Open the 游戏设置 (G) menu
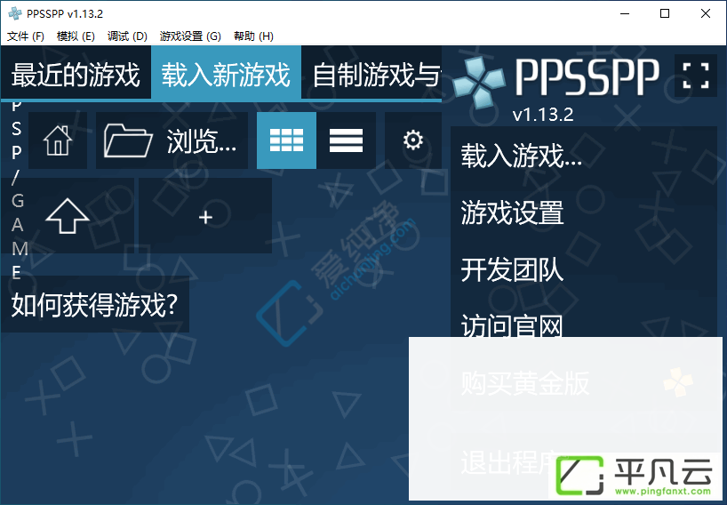The height and width of the screenshot is (505, 727). coord(190,36)
